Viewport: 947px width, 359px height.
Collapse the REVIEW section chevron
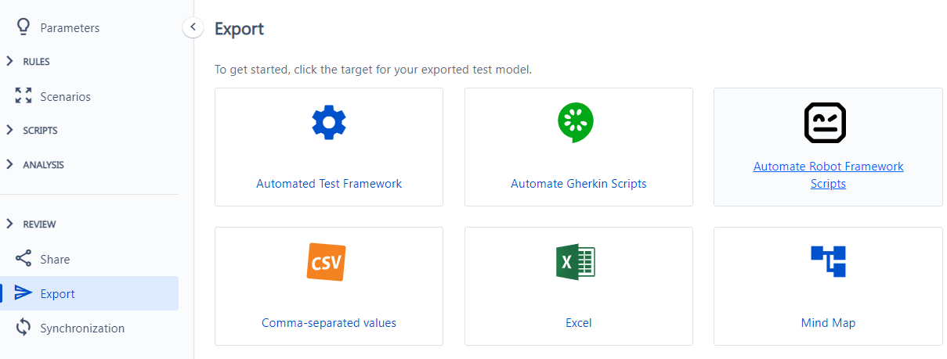(9, 224)
